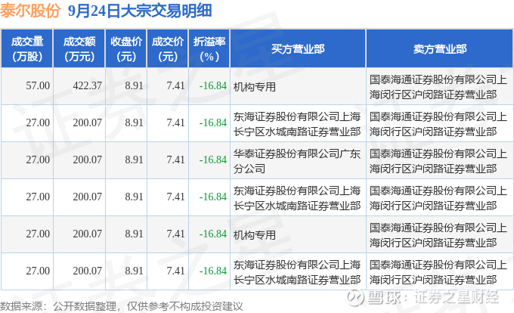Click the green -16.84 in the 57.00 row
Viewport: 514px width, 313px height.
(x=213, y=86)
